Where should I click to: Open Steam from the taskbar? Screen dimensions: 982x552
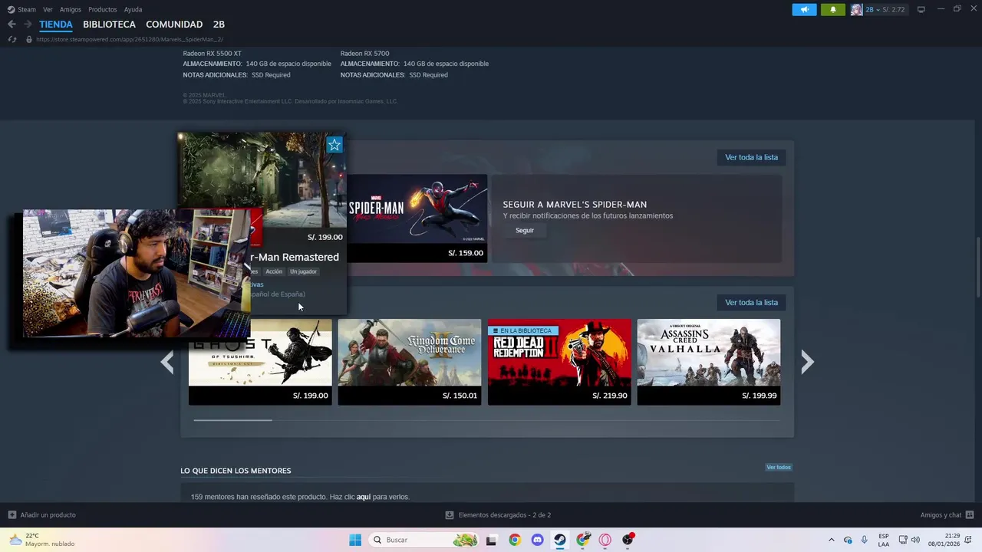[x=560, y=540]
